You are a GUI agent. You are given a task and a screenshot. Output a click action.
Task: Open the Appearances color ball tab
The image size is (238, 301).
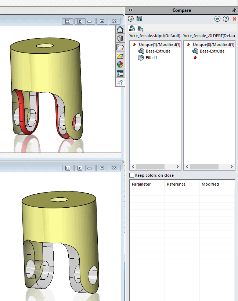pos(120,65)
